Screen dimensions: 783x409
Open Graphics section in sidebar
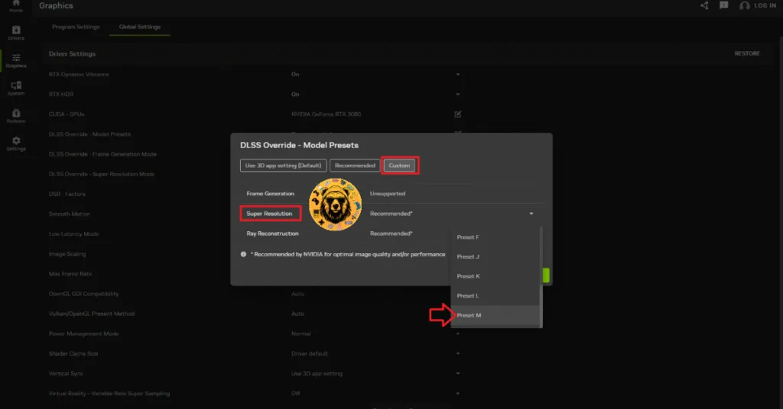pyautogui.click(x=16, y=61)
